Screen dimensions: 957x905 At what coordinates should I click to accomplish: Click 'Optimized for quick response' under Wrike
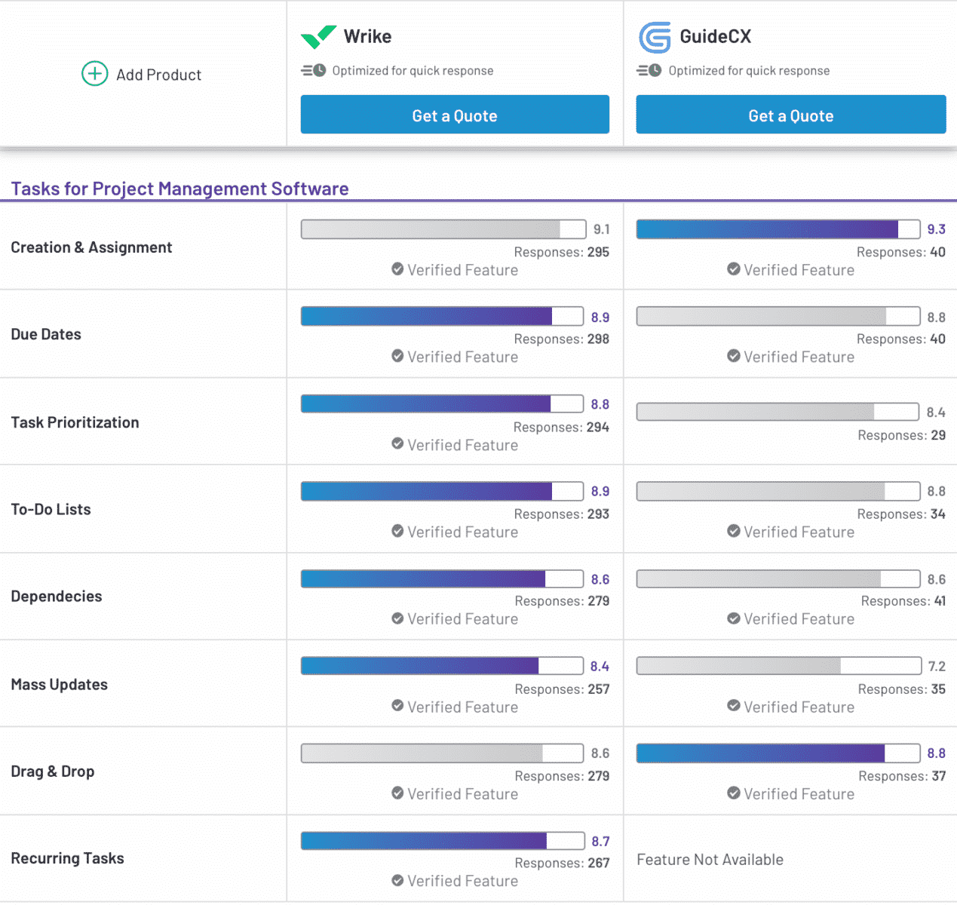pyautogui.click(x=413, y=70)
